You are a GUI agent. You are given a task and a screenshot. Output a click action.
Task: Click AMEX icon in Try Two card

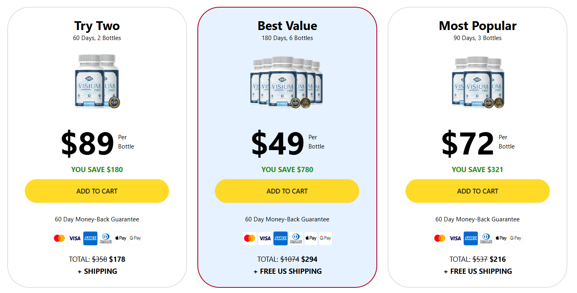(90, 238)
